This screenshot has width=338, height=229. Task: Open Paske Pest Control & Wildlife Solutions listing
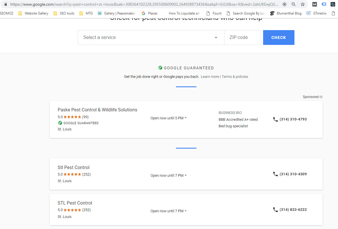[97, 110]
